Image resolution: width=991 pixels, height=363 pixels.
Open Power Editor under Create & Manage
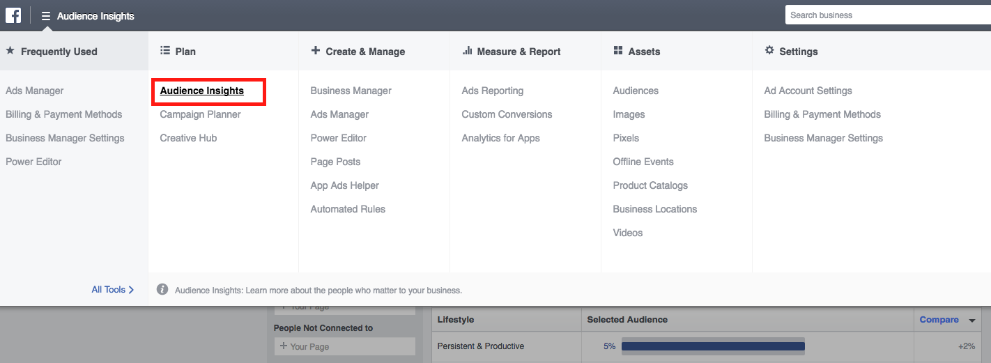tap(338, 138)
